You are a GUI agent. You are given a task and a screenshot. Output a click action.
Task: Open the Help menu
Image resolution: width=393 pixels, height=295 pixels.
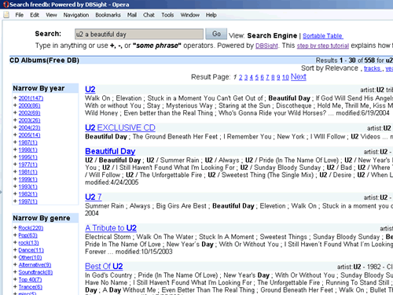tap(211, 15)
